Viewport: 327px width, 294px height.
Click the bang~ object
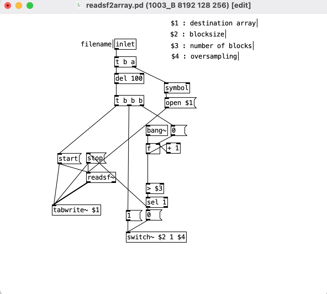pyautogui.click(x=157, y=130)
